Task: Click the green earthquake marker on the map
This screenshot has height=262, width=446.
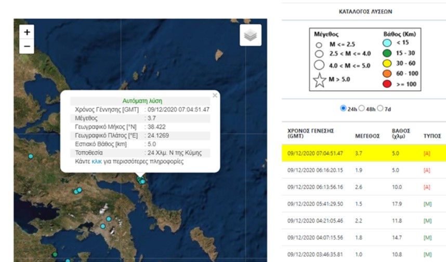Action: click(55, 254)
